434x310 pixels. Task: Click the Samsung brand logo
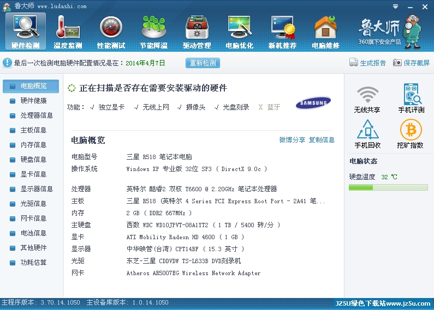313,103
